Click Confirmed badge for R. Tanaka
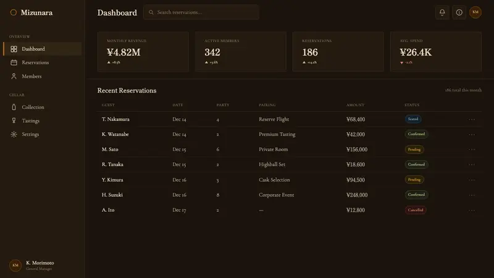494x278 pixels. pos(416,164)
